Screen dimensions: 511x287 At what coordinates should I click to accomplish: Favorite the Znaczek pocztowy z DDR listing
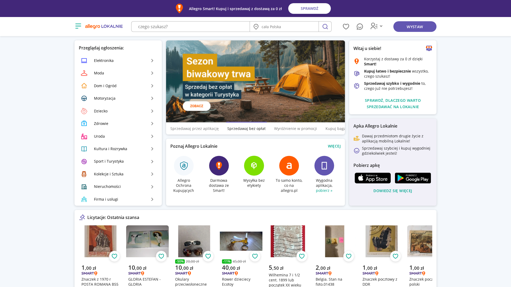395,256
